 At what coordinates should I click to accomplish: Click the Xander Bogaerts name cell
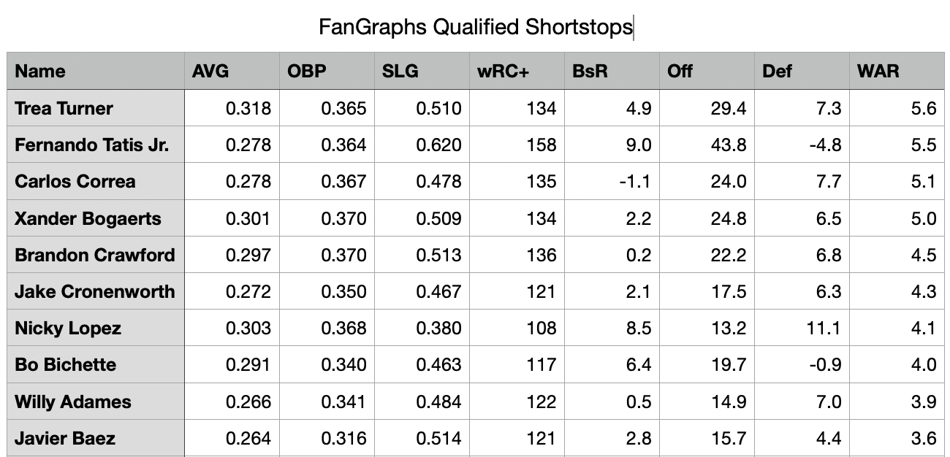coord(95,218)
